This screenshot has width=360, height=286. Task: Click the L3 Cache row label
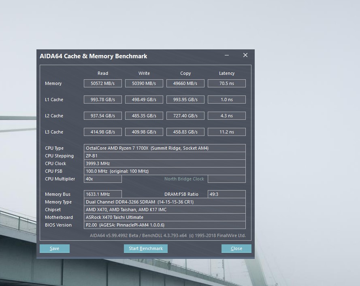(54, 132)
